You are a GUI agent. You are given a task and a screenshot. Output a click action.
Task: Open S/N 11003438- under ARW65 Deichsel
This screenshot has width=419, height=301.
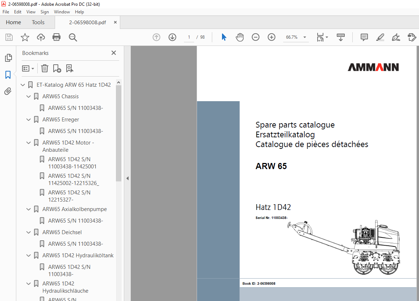click(75, 244)
